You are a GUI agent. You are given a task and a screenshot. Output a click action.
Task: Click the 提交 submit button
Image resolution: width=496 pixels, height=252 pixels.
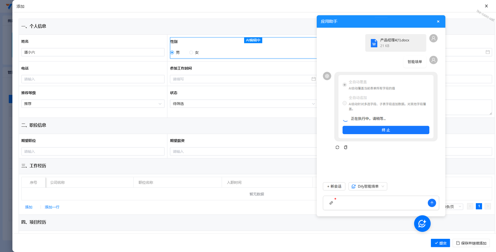tap(440, 243)
